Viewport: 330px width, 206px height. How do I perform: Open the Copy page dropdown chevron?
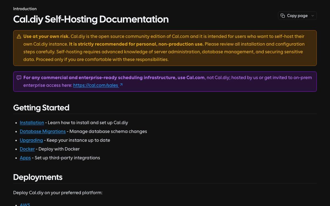312,16
